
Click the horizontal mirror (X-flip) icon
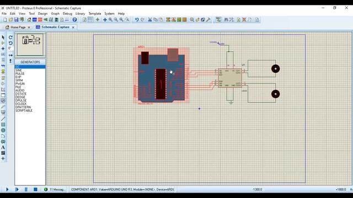click(x=10, y=55)
